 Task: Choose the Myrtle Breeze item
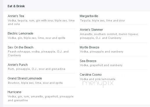click(90, 47)
